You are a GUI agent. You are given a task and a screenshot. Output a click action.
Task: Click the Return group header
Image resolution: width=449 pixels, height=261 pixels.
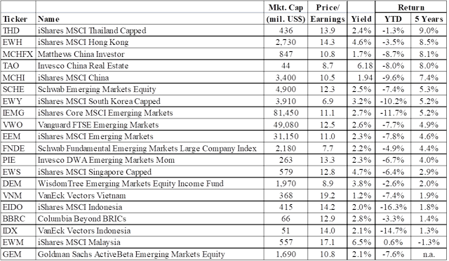[411, 7]
